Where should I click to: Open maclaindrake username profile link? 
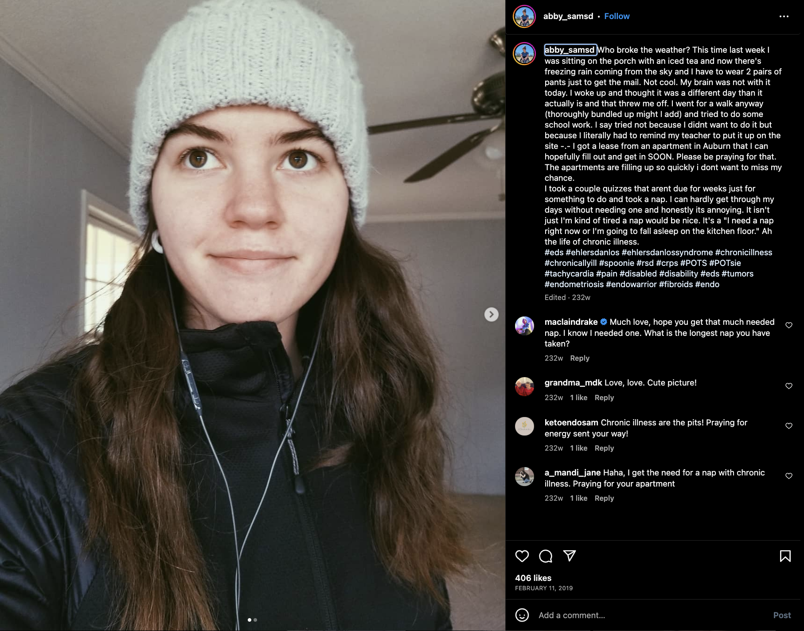(571, 322)
